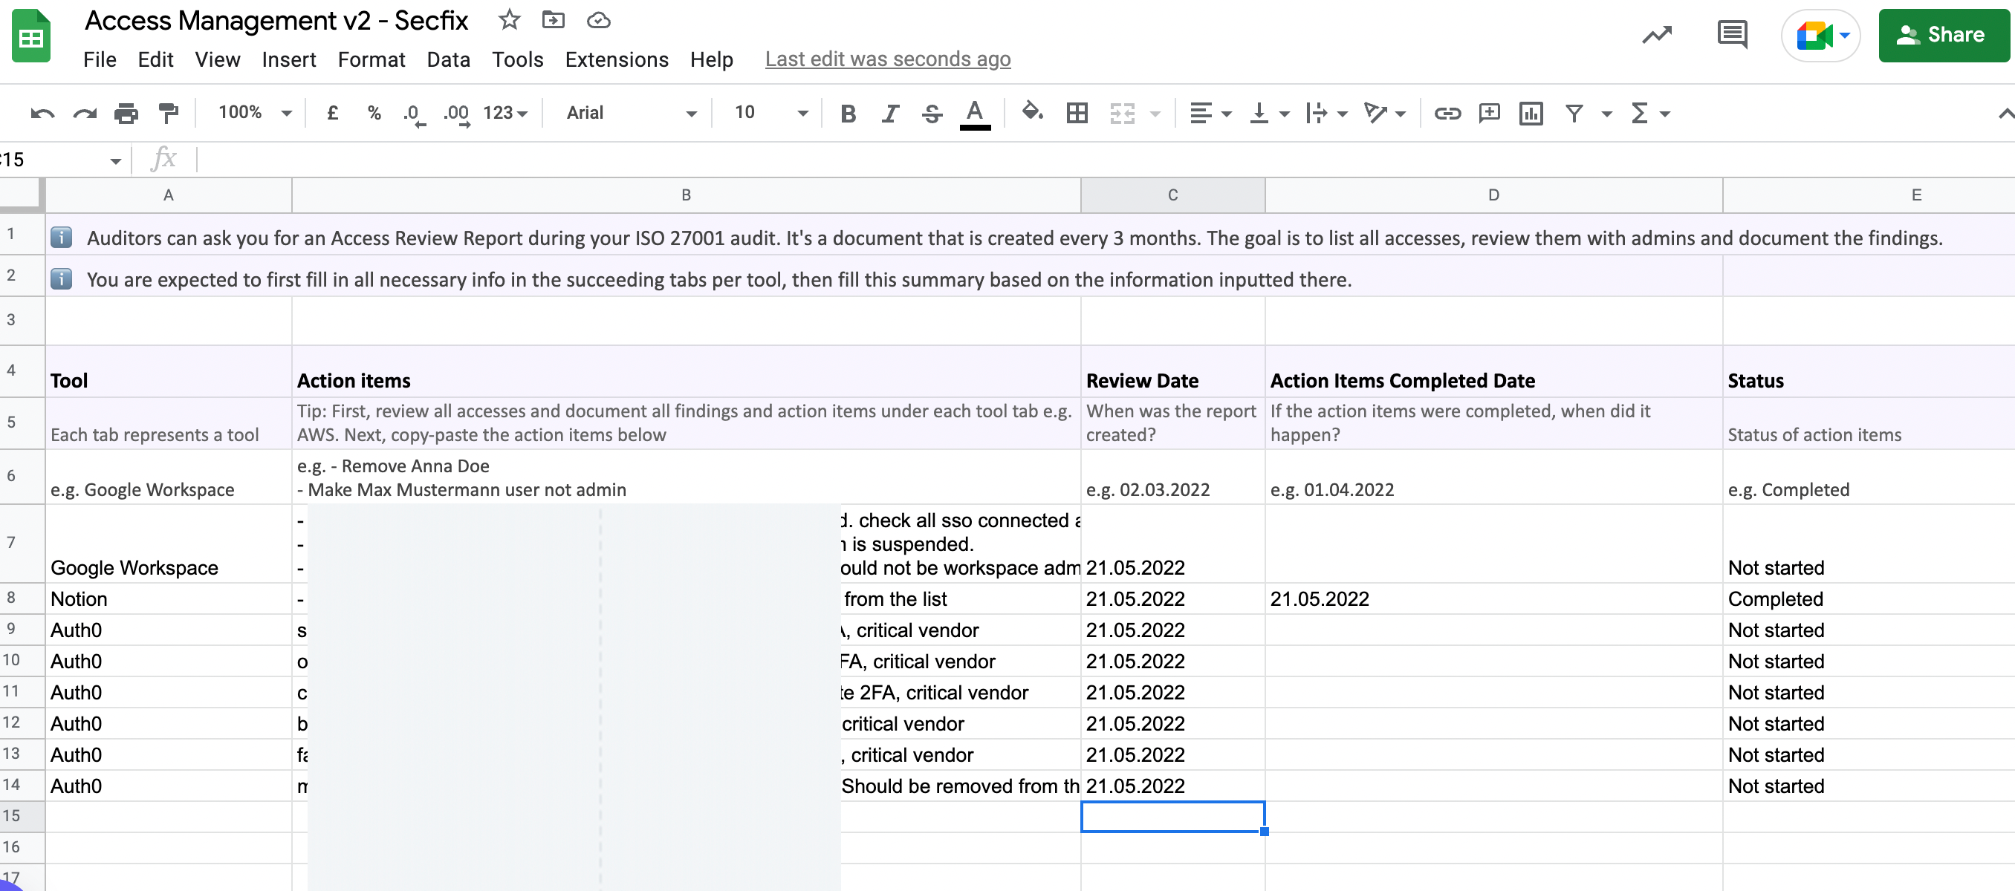Screen dimensions: 2015x891
Task: Insert a comment icon
Action: [x=1488, y=114]
